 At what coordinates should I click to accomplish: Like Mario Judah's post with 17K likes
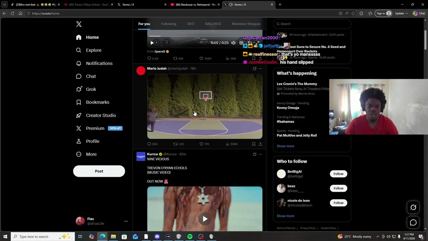204,144
